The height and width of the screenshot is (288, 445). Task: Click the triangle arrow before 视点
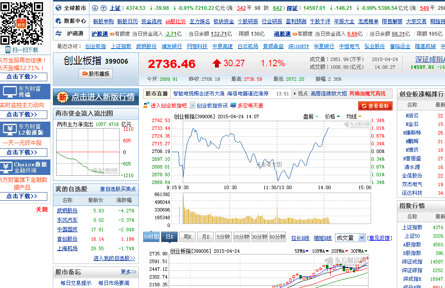coord(295,93)
